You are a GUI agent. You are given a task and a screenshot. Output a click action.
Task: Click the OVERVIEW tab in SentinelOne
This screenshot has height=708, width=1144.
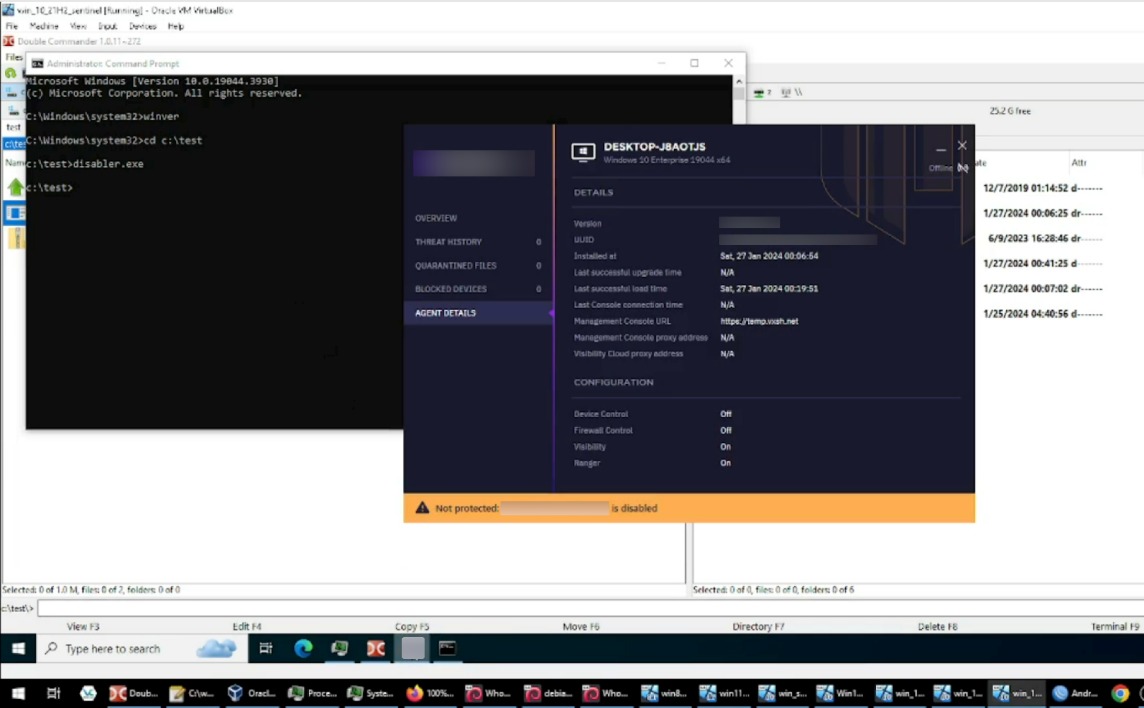tap(436, 218)
